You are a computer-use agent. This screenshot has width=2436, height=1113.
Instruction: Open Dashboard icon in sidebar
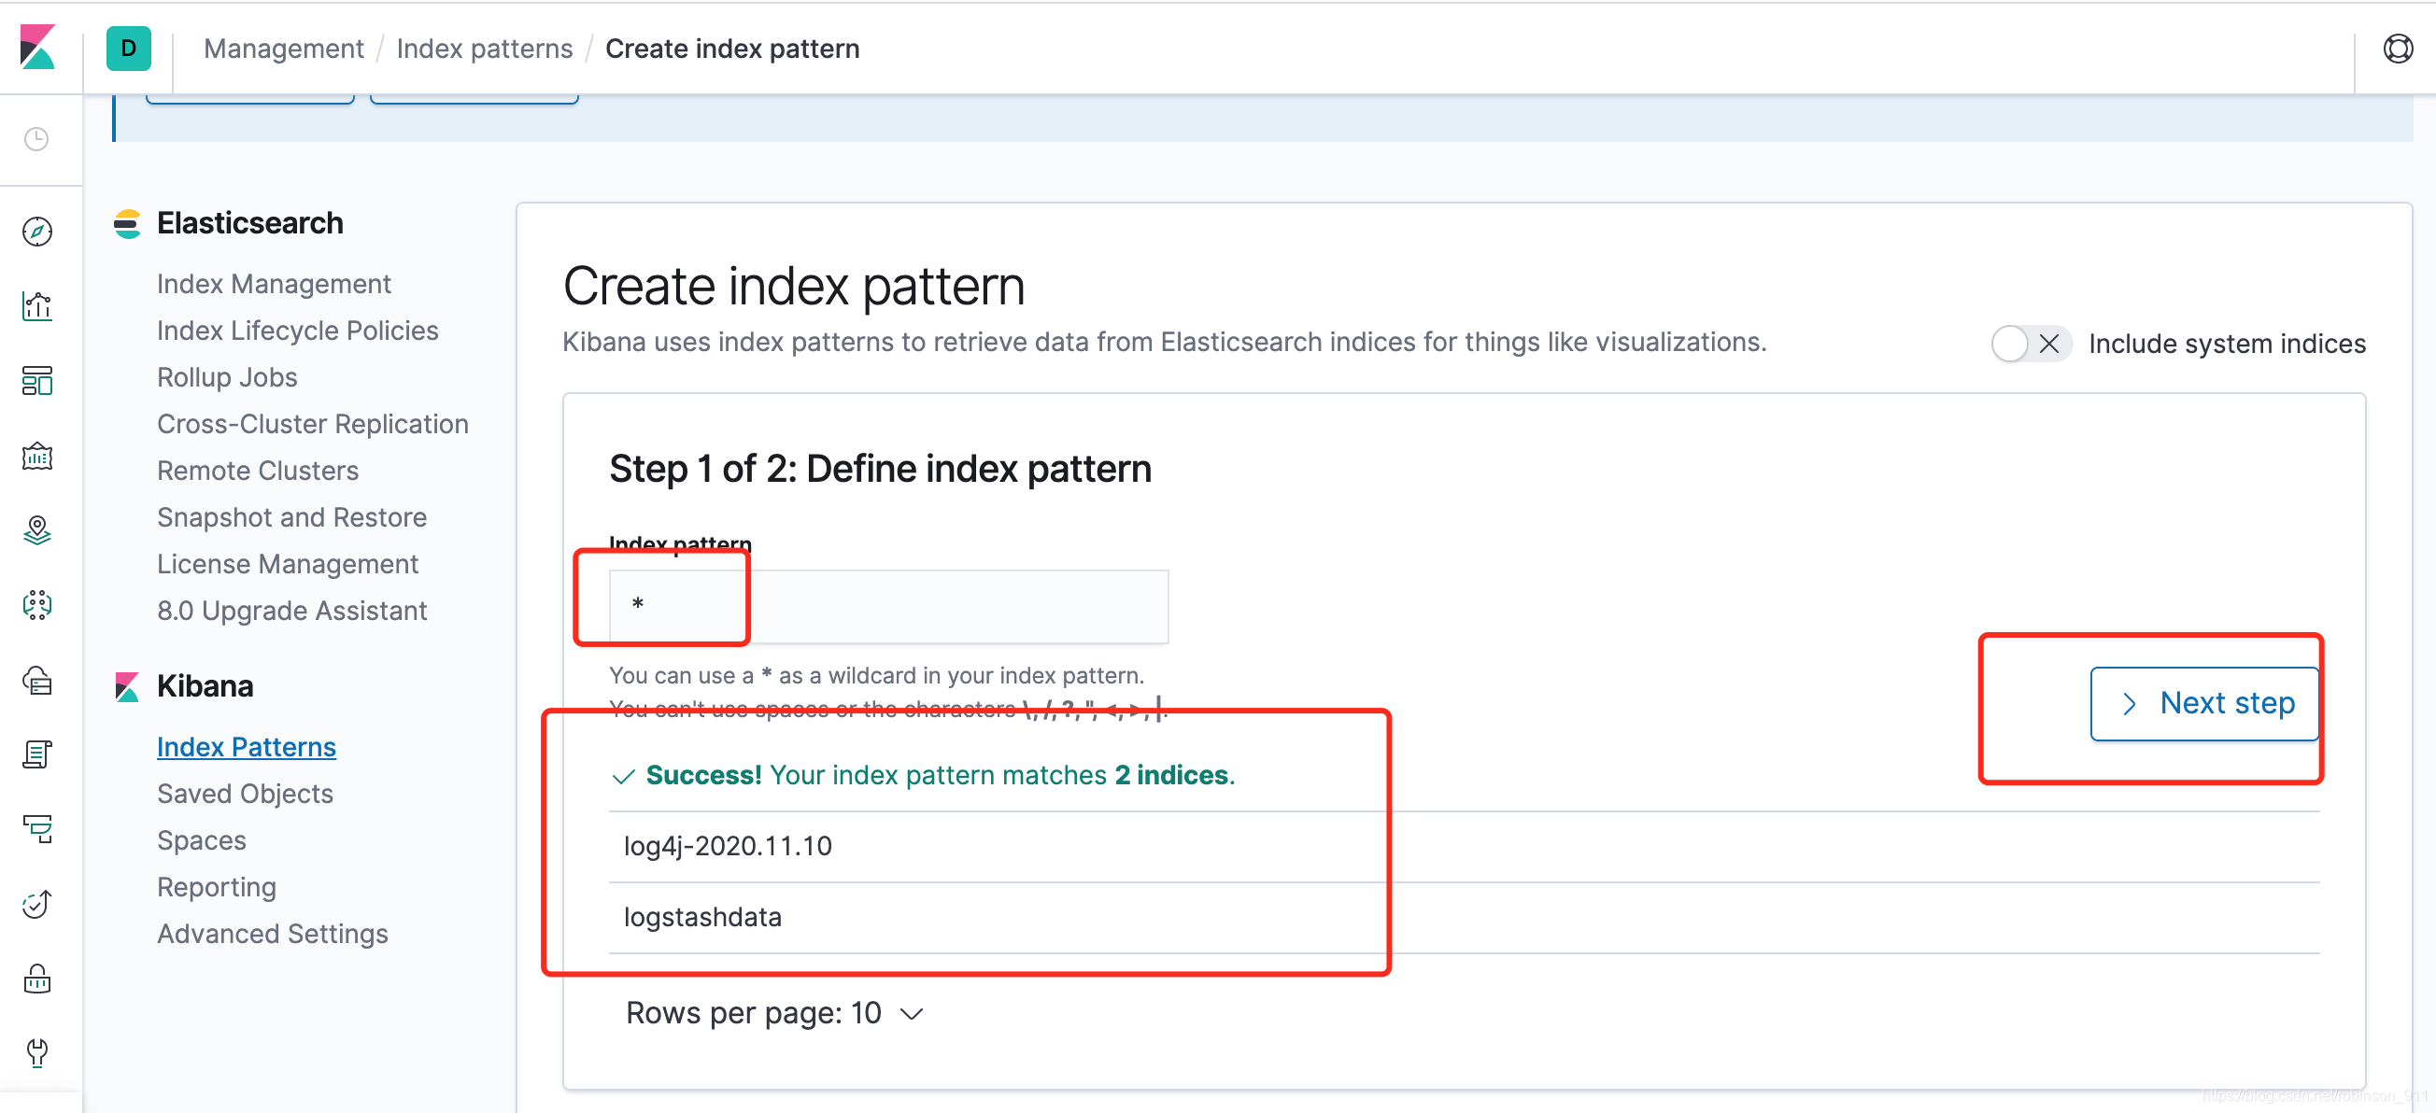coord(36,381)
